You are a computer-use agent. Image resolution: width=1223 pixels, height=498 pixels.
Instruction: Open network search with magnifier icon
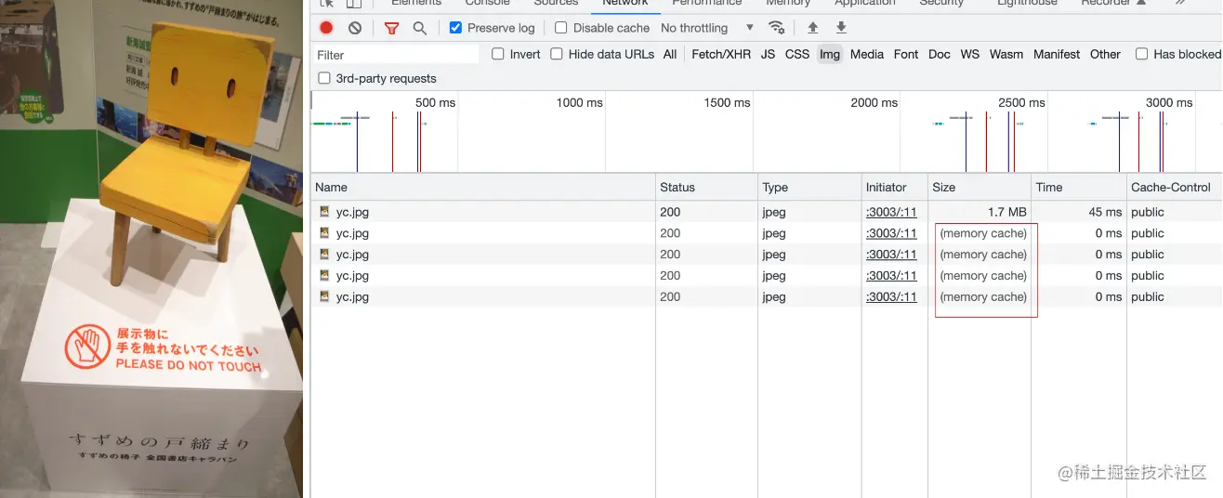420,28
